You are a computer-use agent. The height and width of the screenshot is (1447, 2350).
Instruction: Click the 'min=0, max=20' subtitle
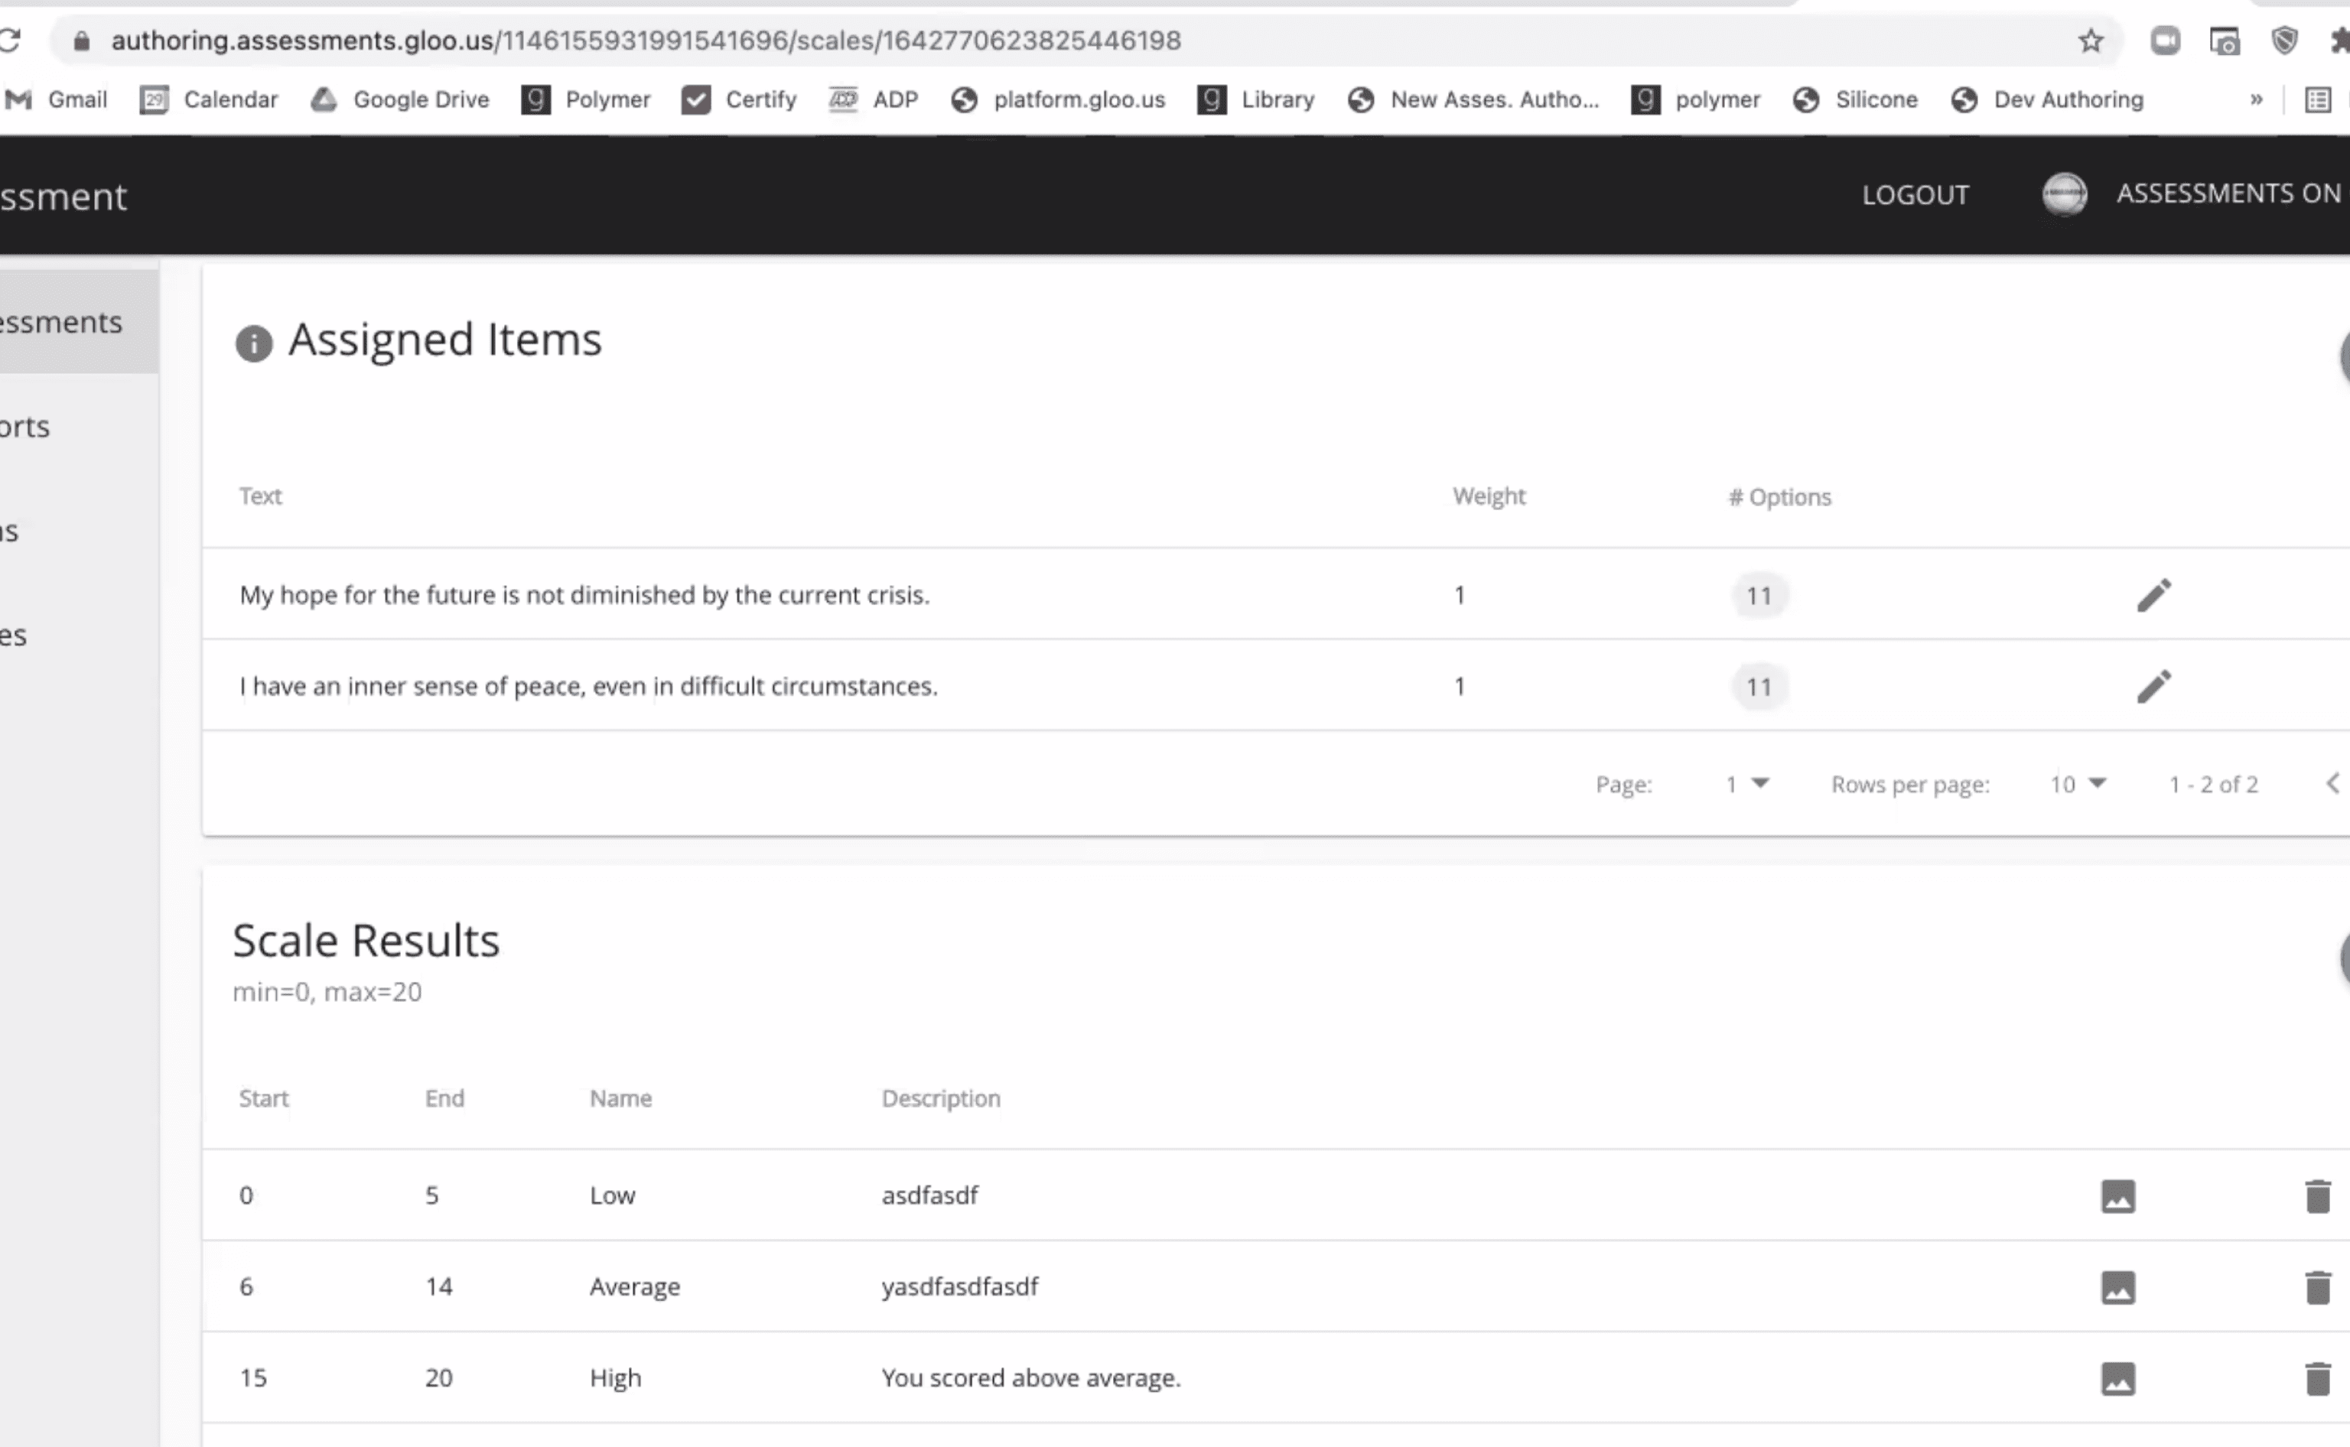(327, 991)
